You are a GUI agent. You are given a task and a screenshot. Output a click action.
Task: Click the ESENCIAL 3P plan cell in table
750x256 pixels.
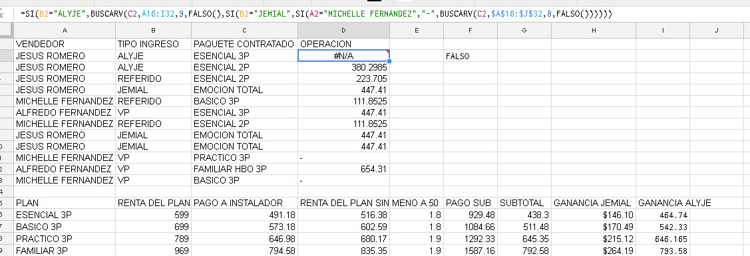coord(65,215)
